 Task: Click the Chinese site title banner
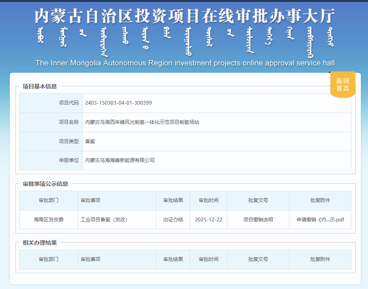pyautogui.click(x=185, y=16)
